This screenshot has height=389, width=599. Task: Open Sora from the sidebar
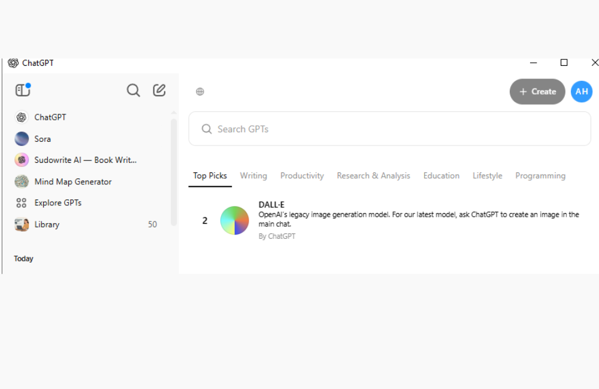[43, 139]
